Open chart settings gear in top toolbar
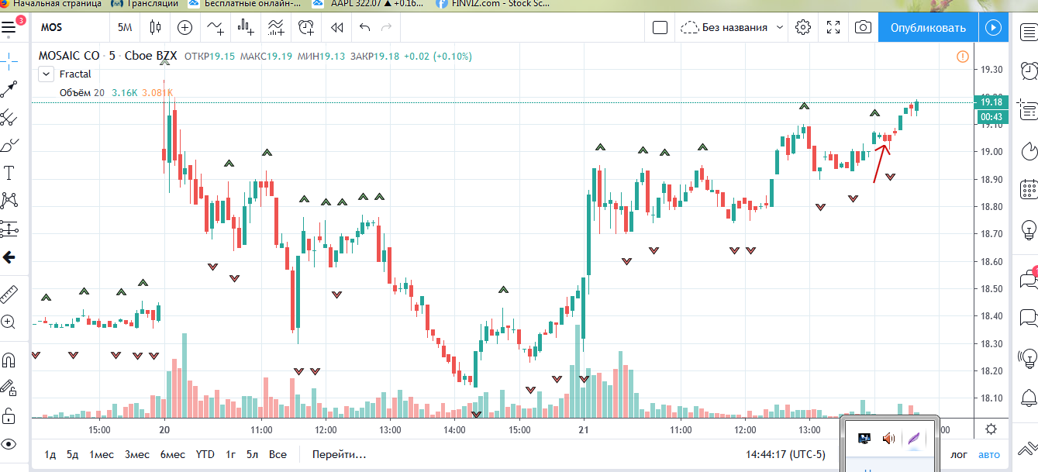The height and width of the screenshot is (472, 1038). (x=803, y=28)
